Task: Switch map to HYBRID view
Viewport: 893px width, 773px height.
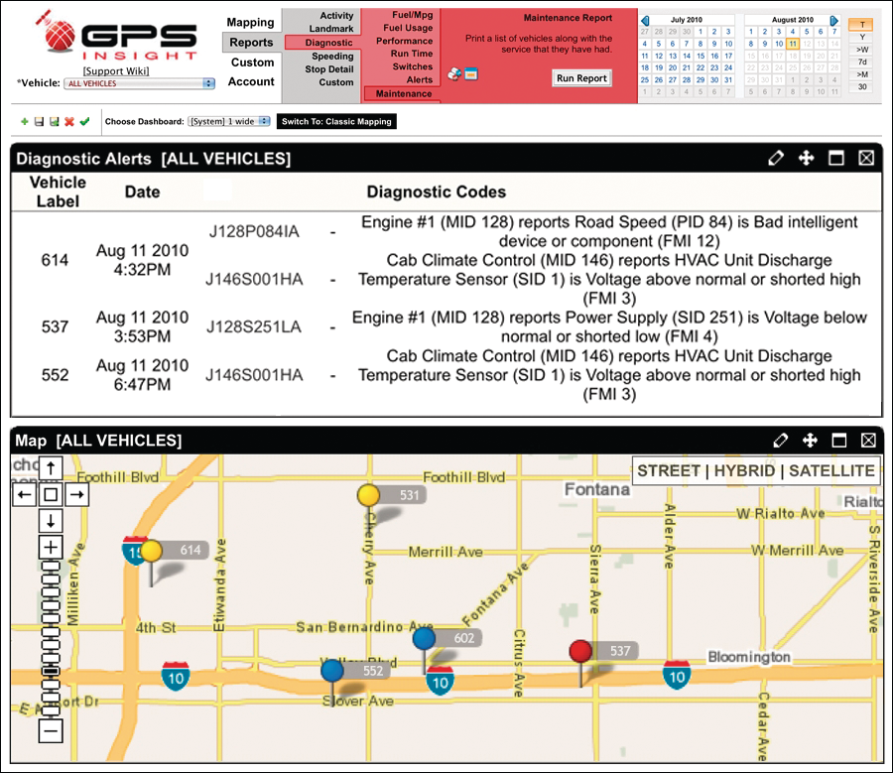Action: tap(743, 471)
